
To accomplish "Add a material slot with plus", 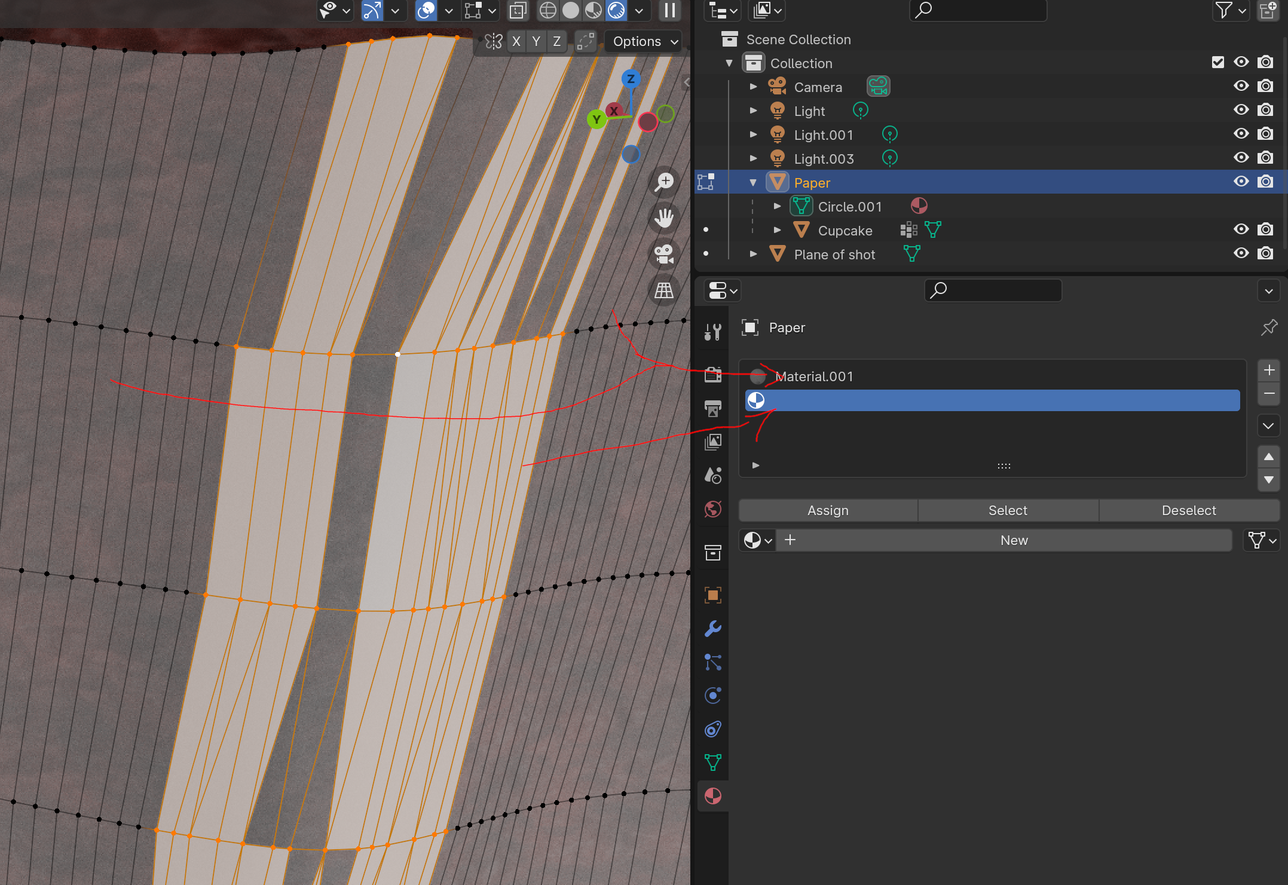I will [x=1268, y=370].
